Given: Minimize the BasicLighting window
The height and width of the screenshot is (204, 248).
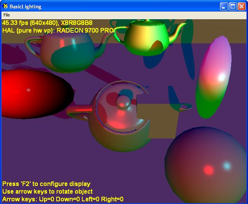Looking at the screenshot, I should [x=224, y=7].
